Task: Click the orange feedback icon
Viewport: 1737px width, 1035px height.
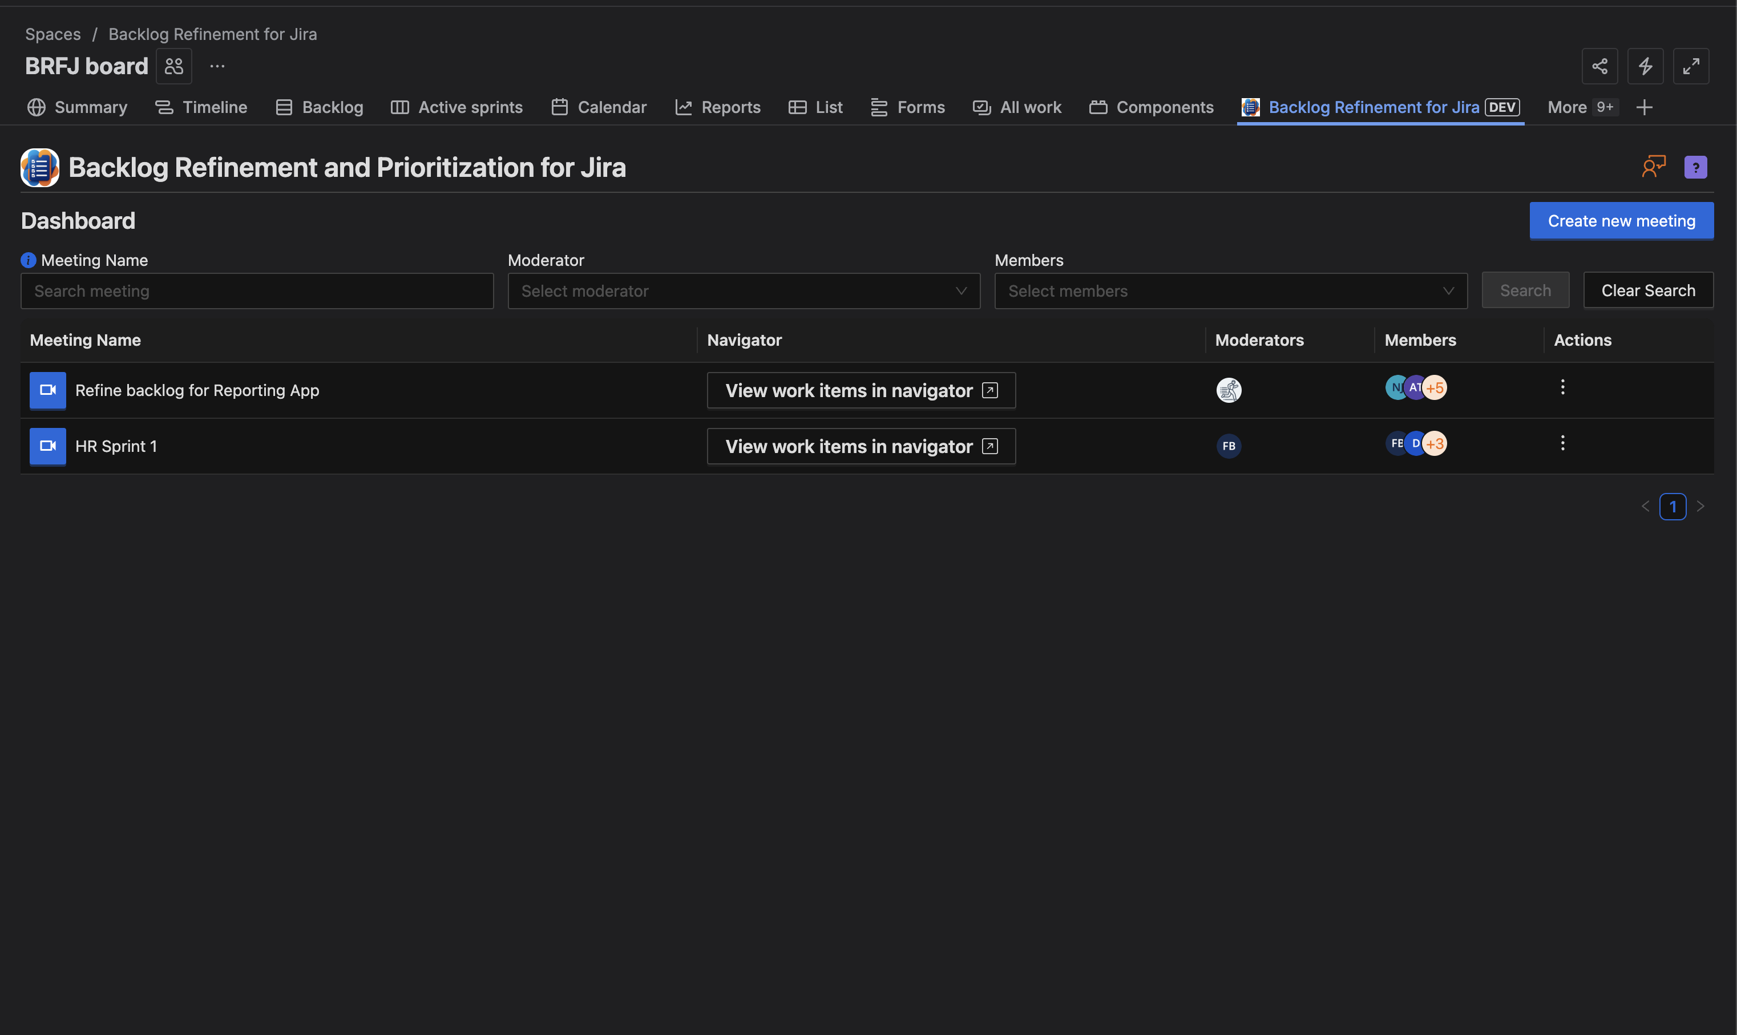Action: (x=1653, y=167)
